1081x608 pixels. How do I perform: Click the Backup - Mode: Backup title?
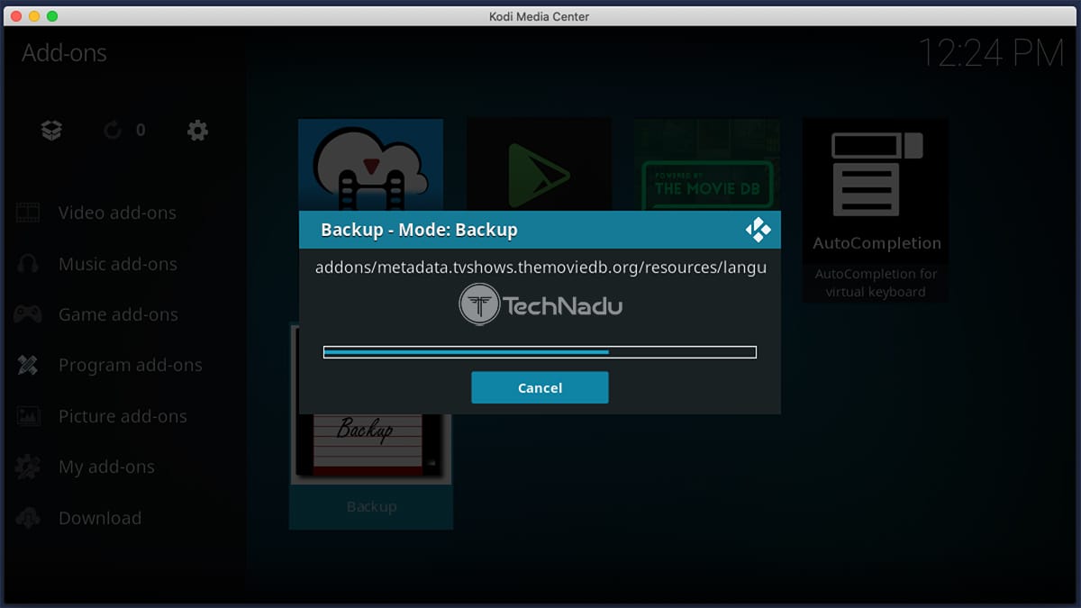pyautogui.click(x=419, y=230)
